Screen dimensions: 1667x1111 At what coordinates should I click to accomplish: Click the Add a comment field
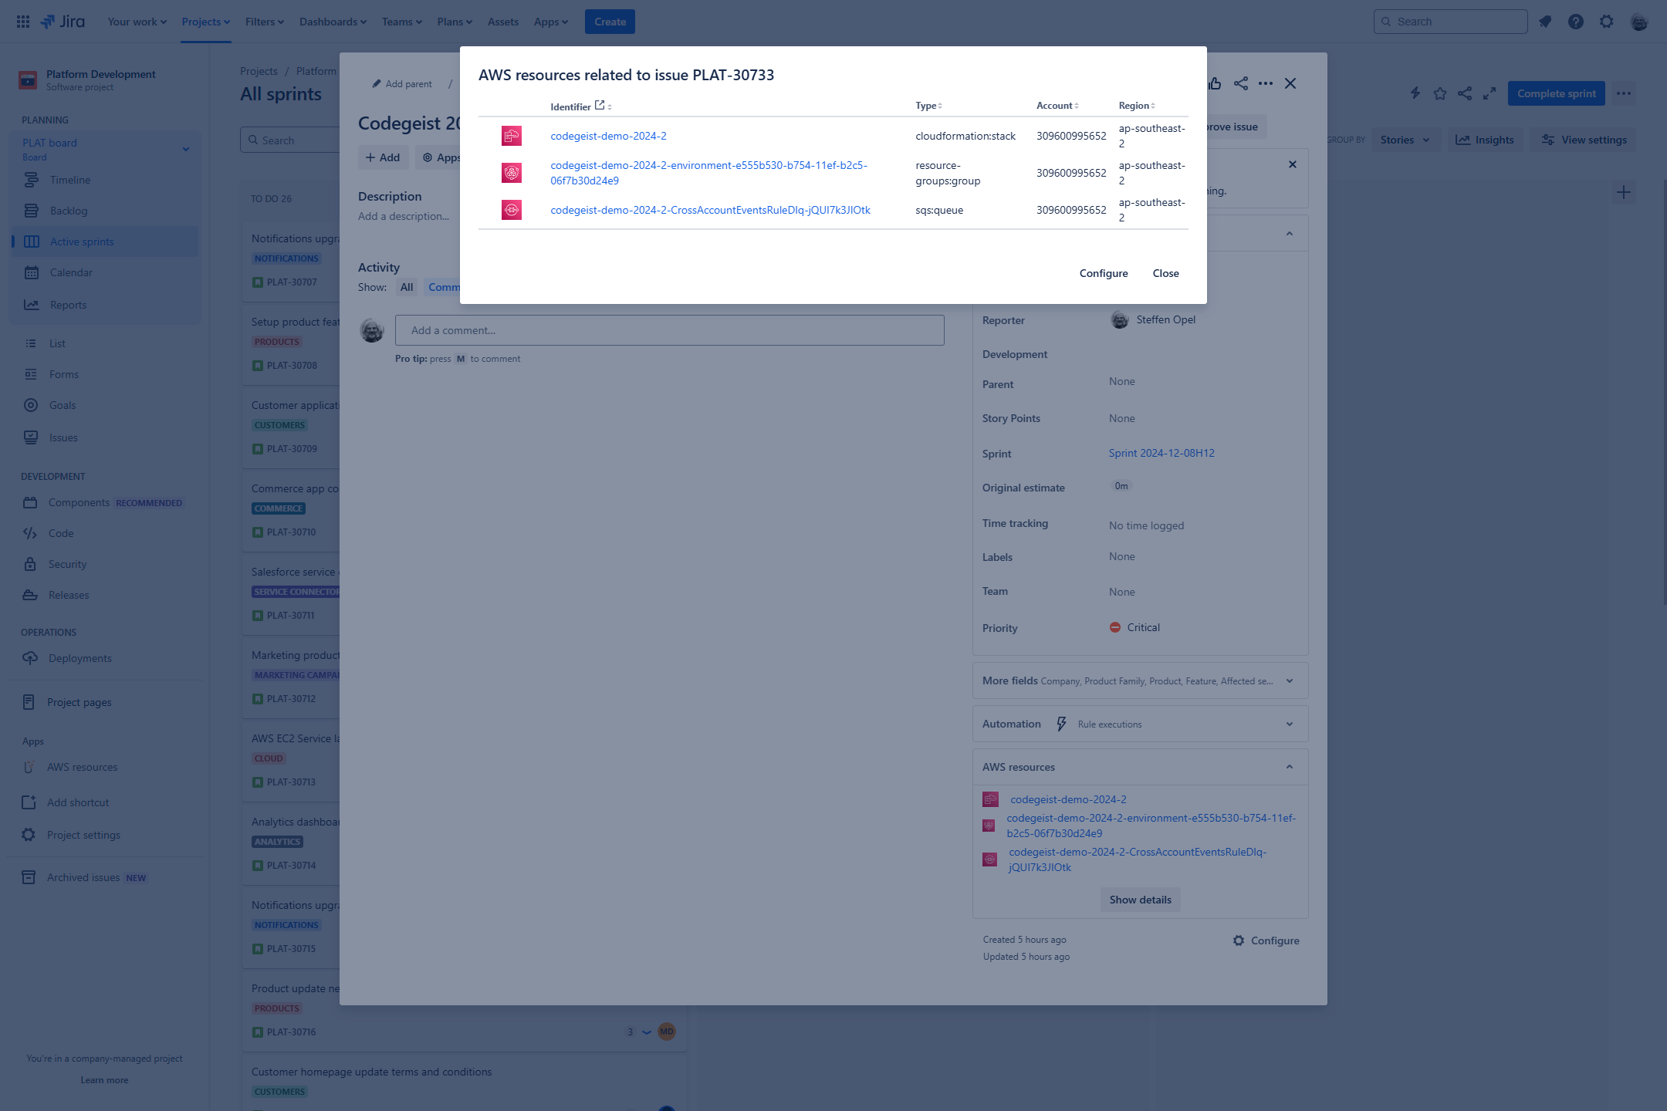pyautogui.click(x=669, y=330)
